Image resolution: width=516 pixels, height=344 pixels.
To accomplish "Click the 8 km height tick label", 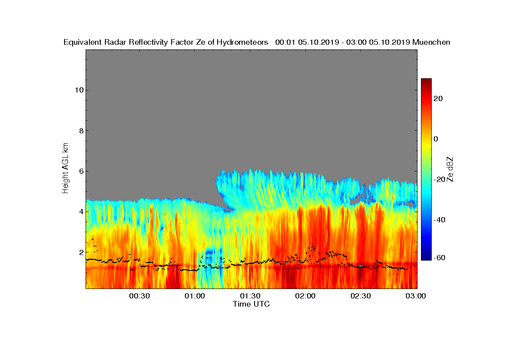I will (80, 131).
